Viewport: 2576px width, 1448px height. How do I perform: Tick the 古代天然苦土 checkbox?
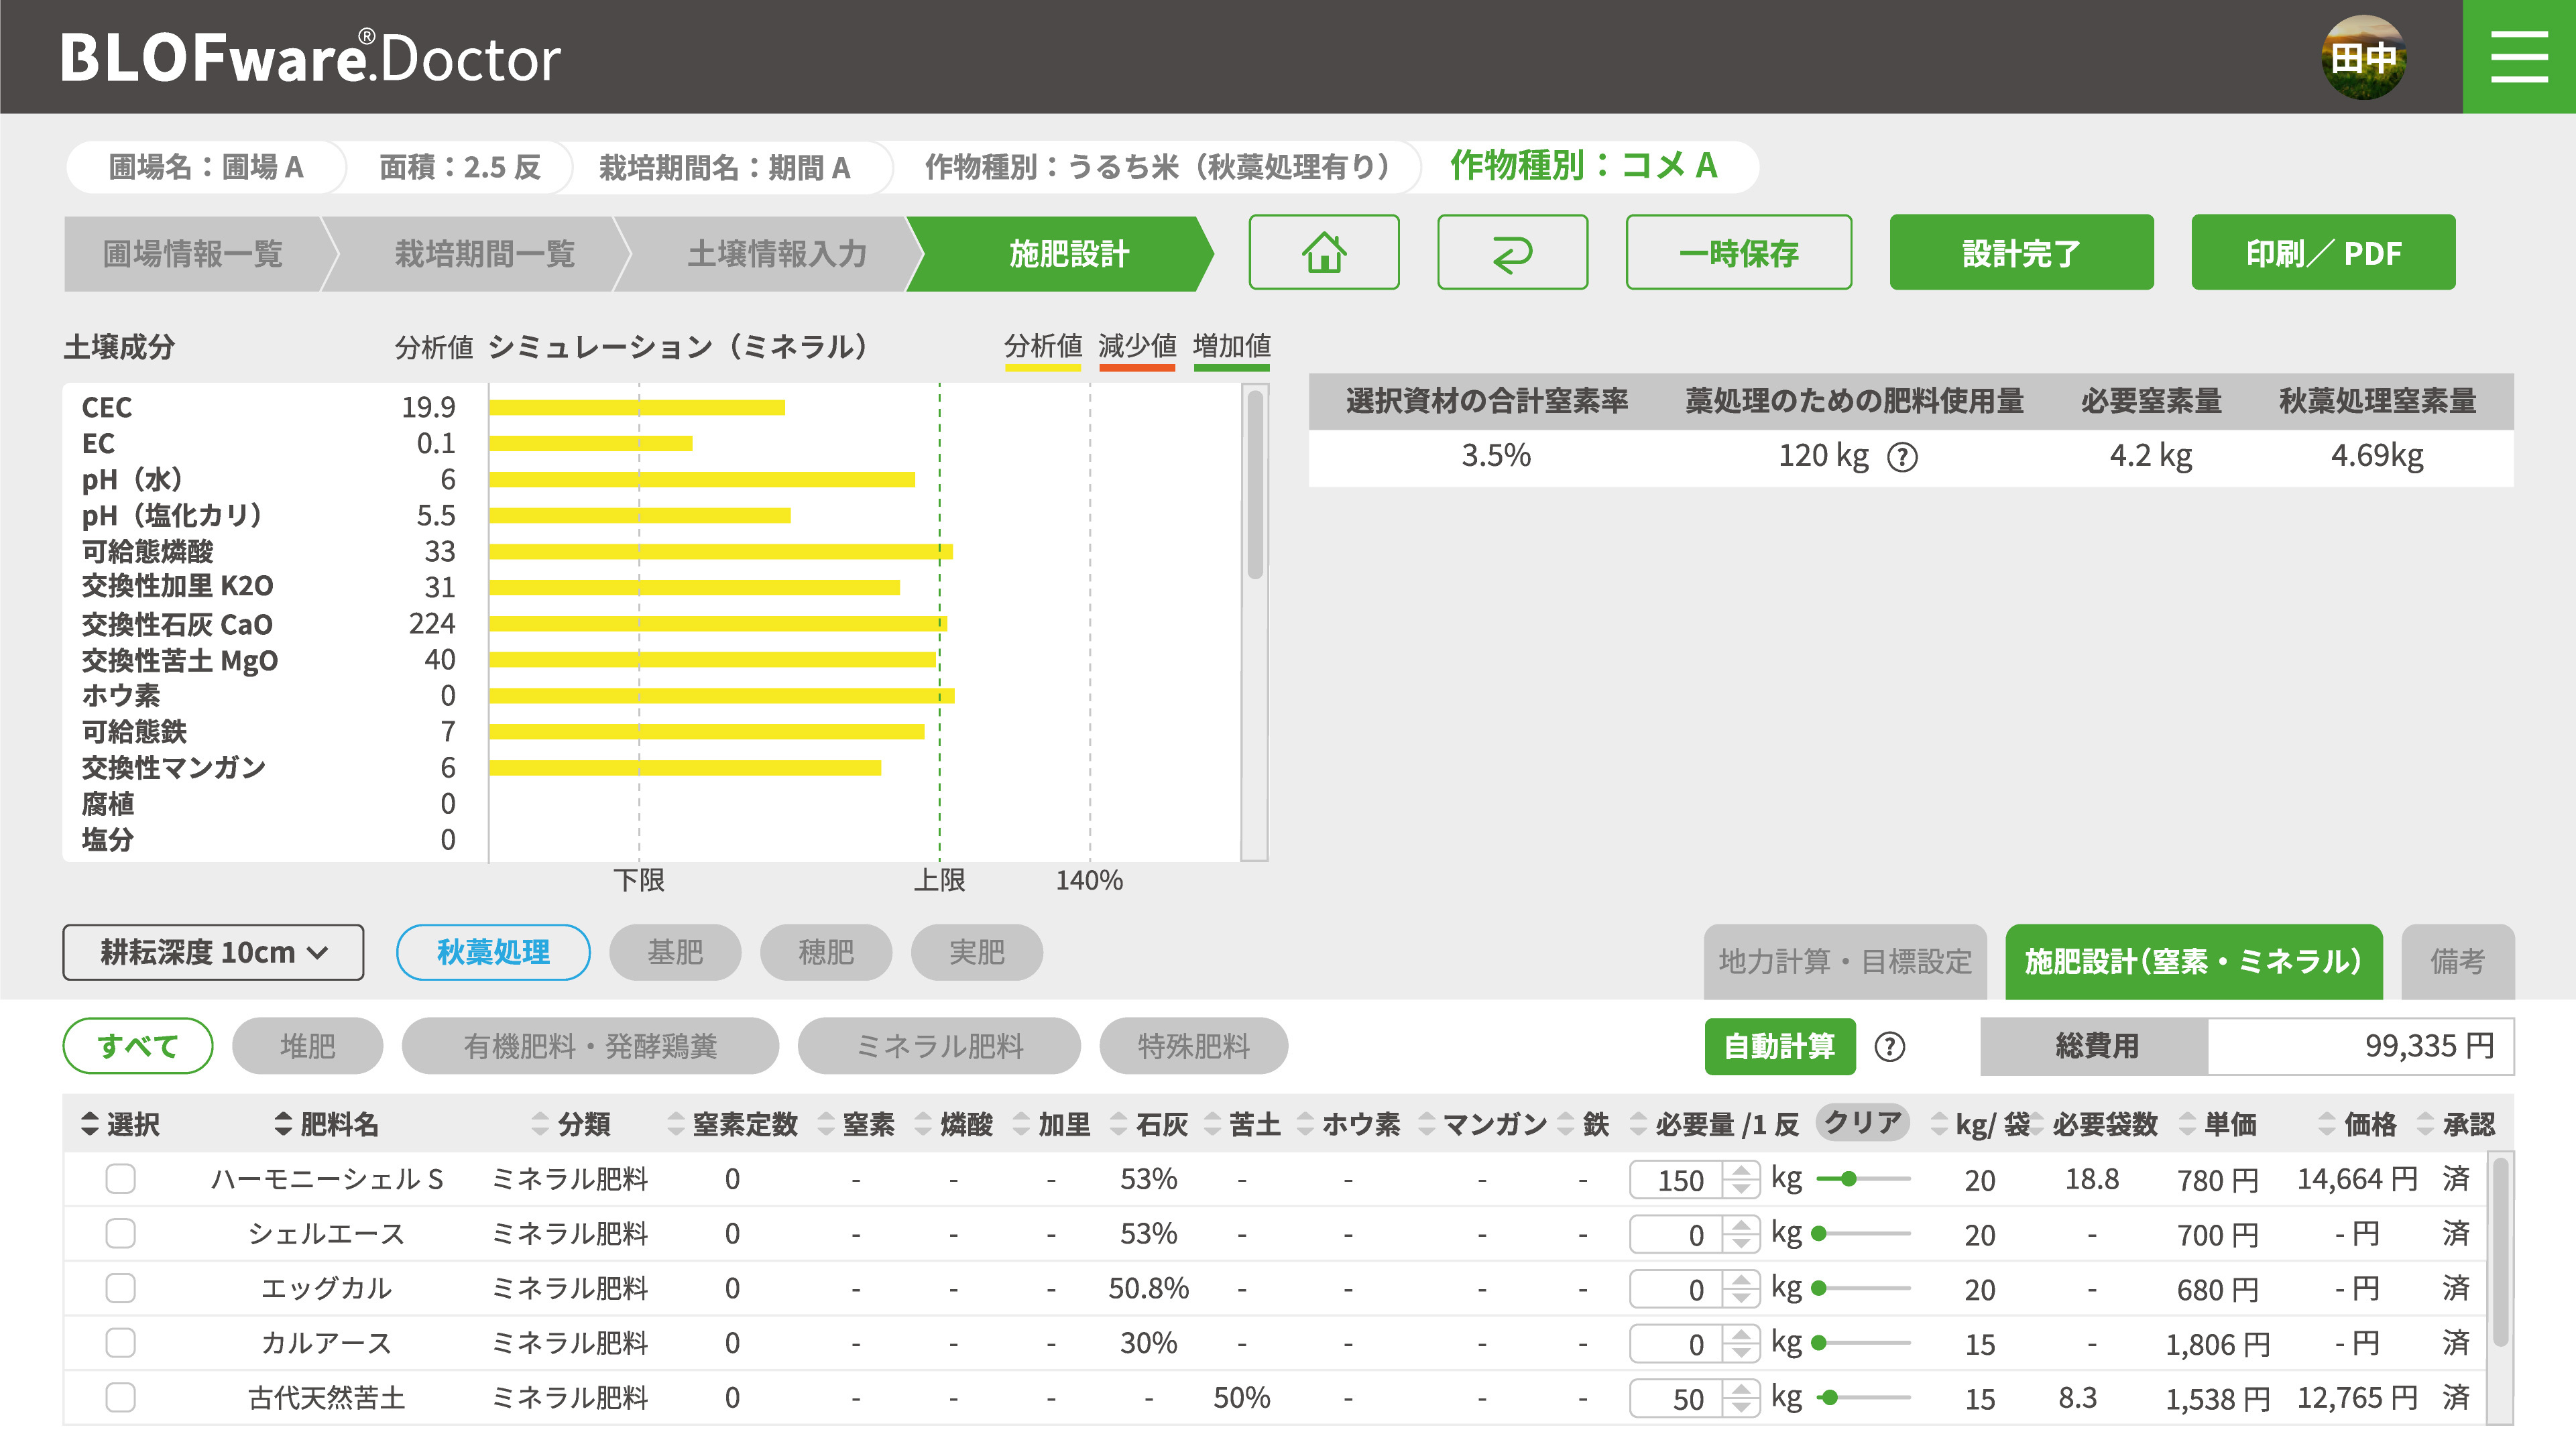coord(121,1397)
